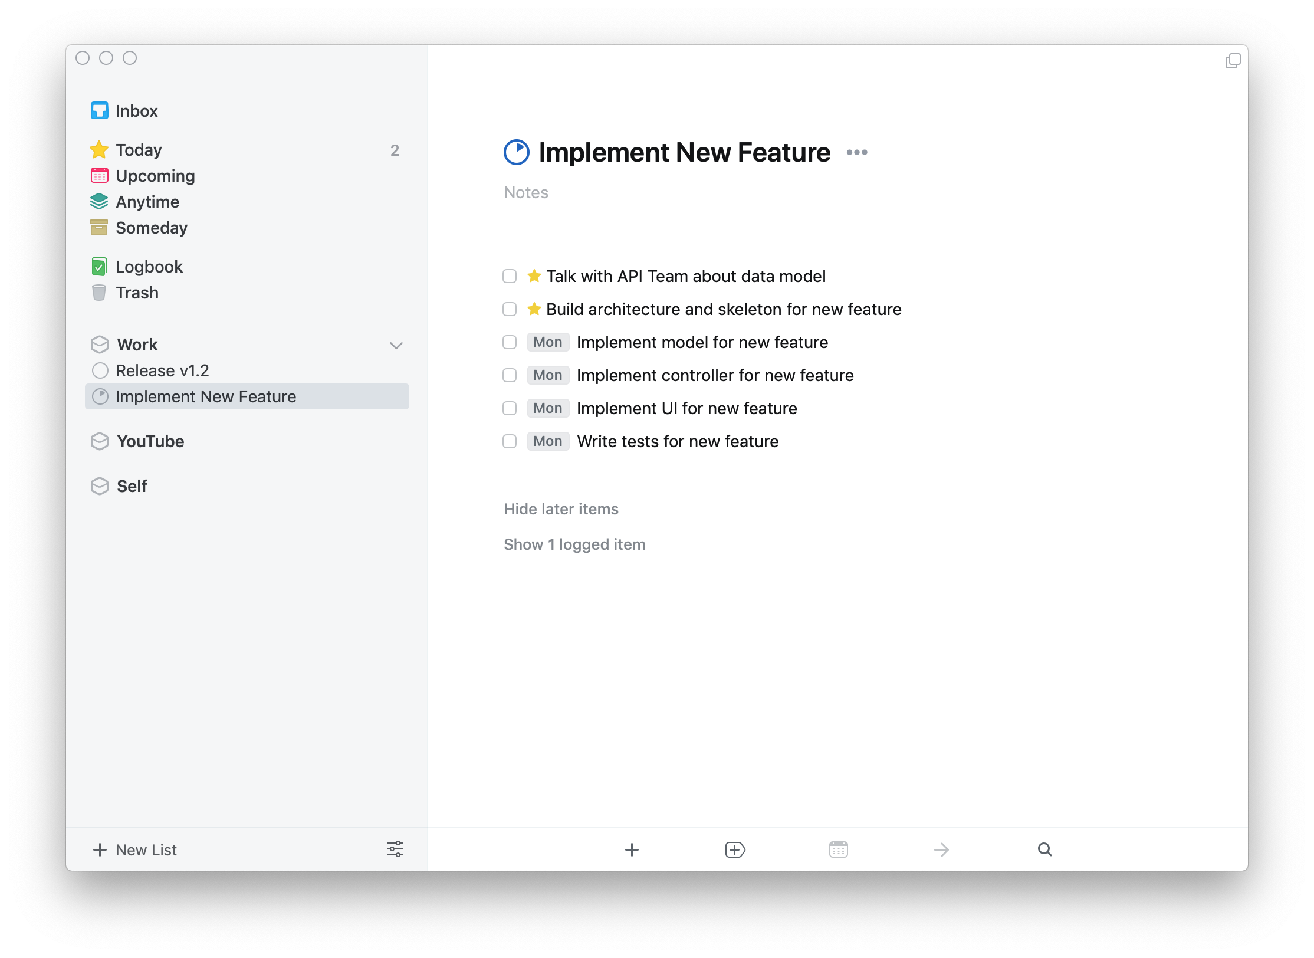Select Self list in sidebar
Viewport: 1314px width, 958px height.
[130, 485]
